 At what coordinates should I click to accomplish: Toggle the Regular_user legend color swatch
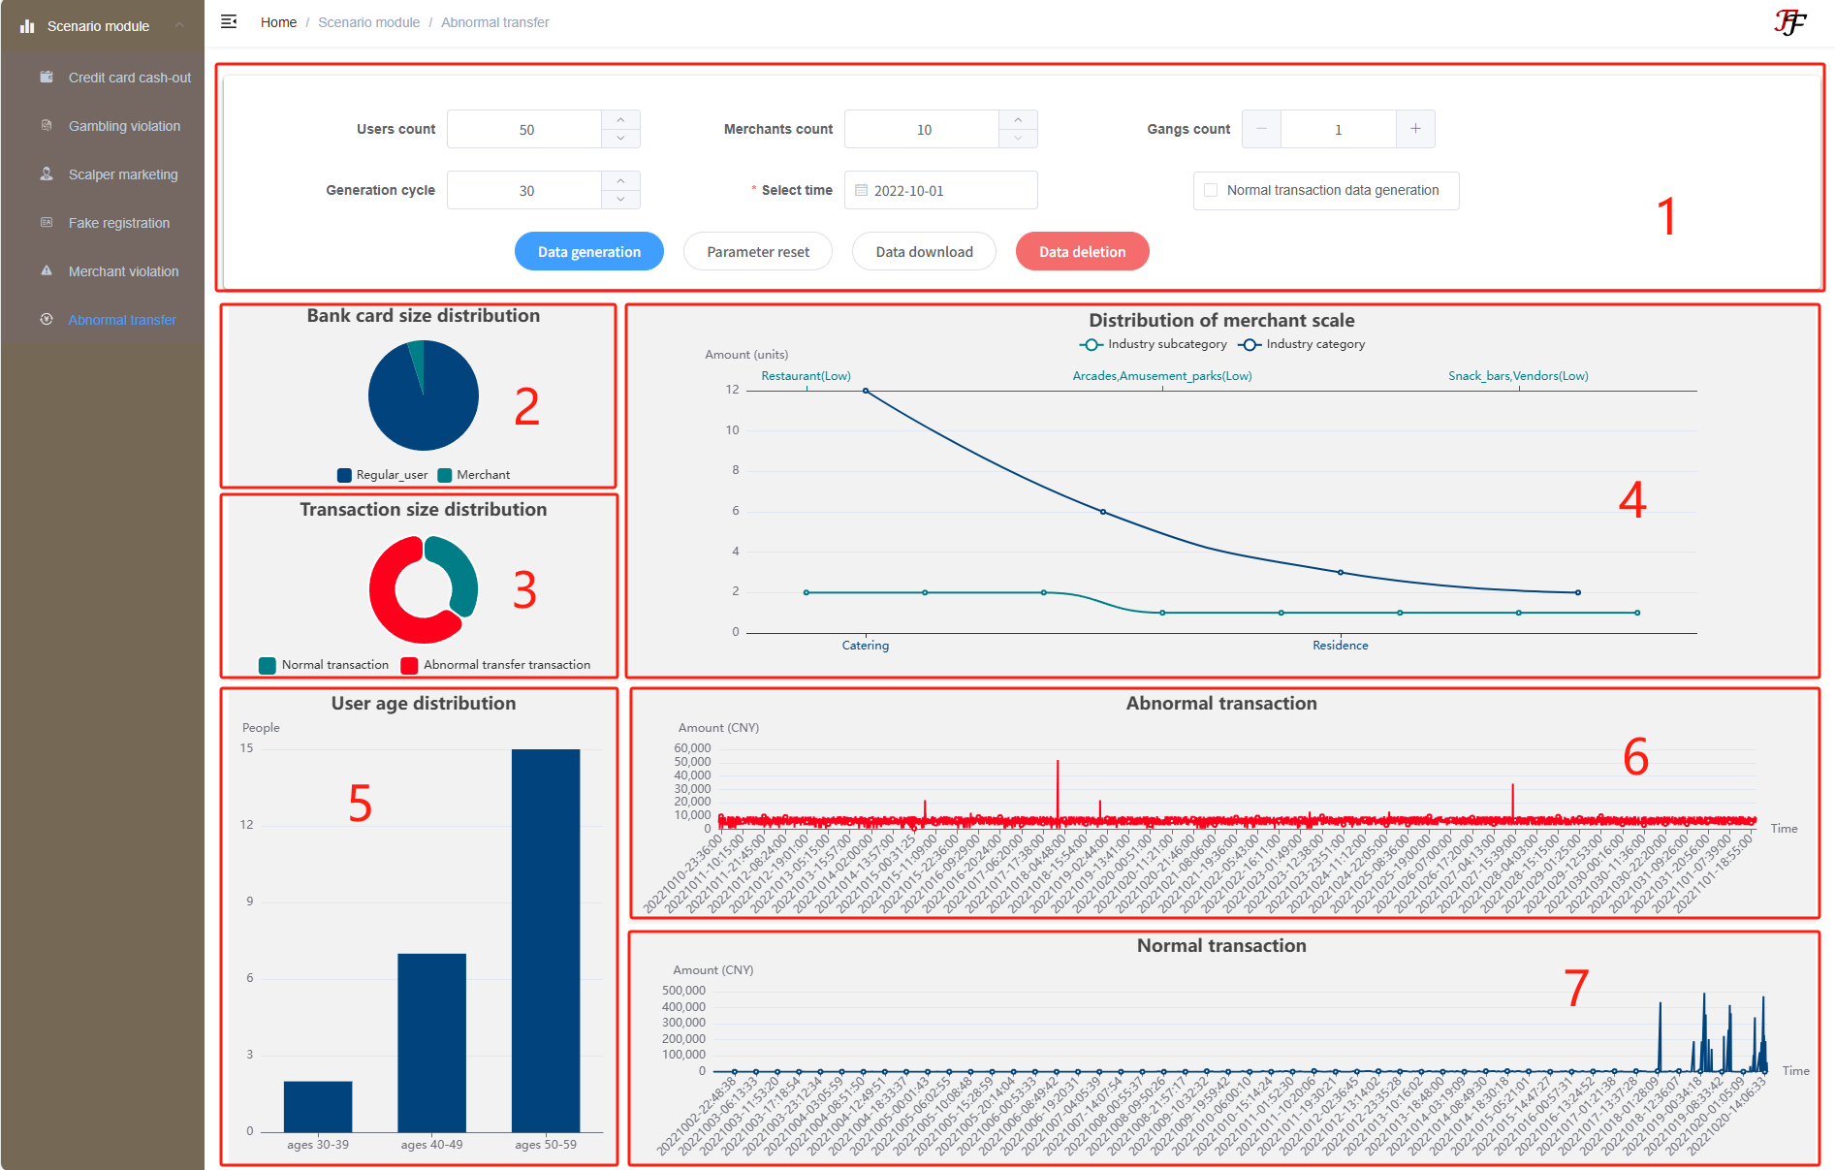click(x=344, y=475)
